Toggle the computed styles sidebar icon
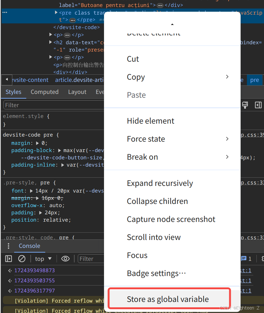264x313 pixels. tap(258, 105)
